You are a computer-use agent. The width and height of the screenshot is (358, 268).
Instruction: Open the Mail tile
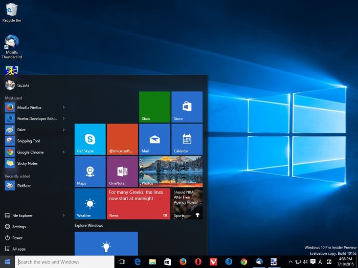[154, 139]
